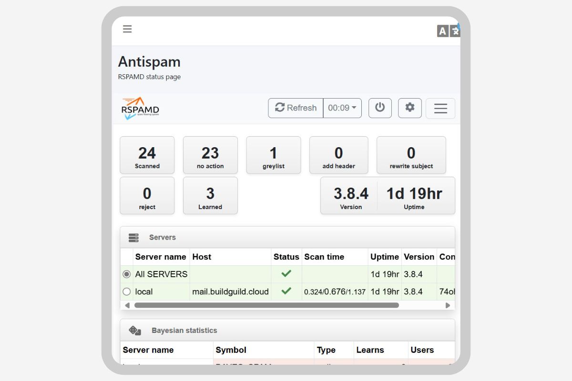Click the Learns column header
572x381 pixels.
tap(370, 350)
